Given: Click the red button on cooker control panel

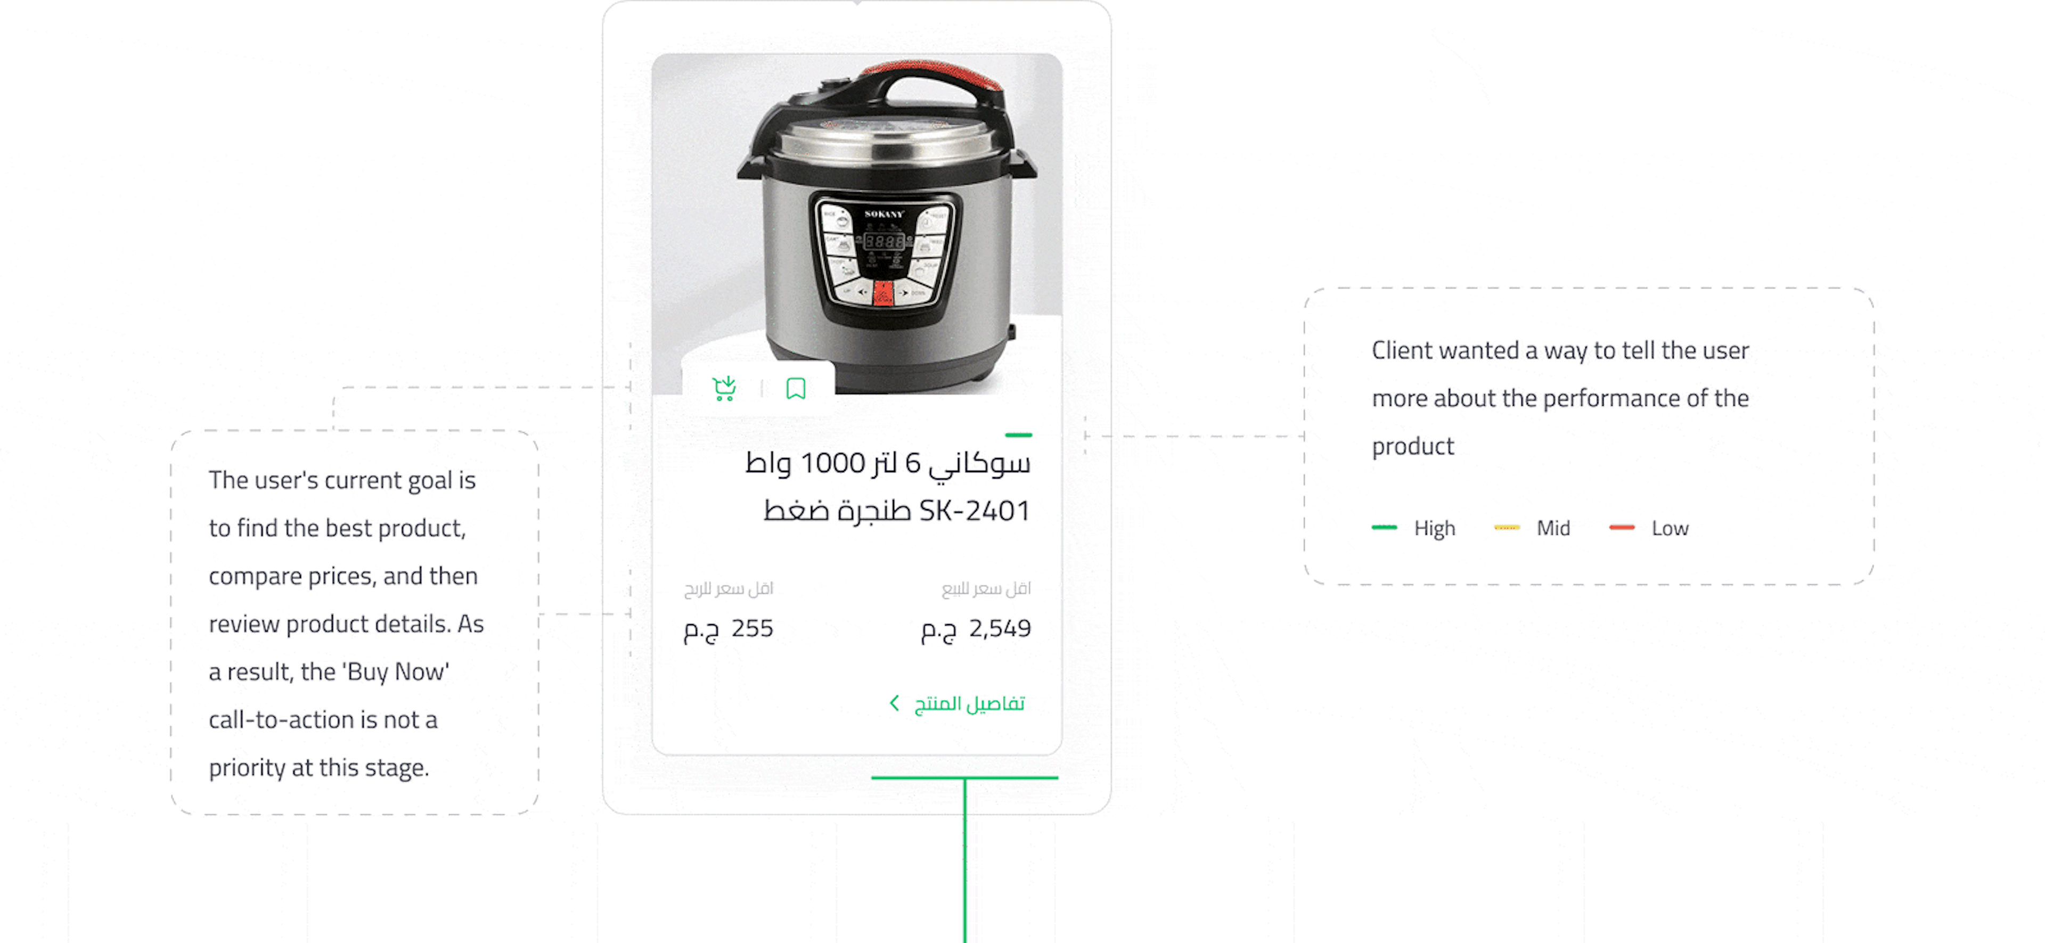Looking at the screenshot, I should 883,293.
